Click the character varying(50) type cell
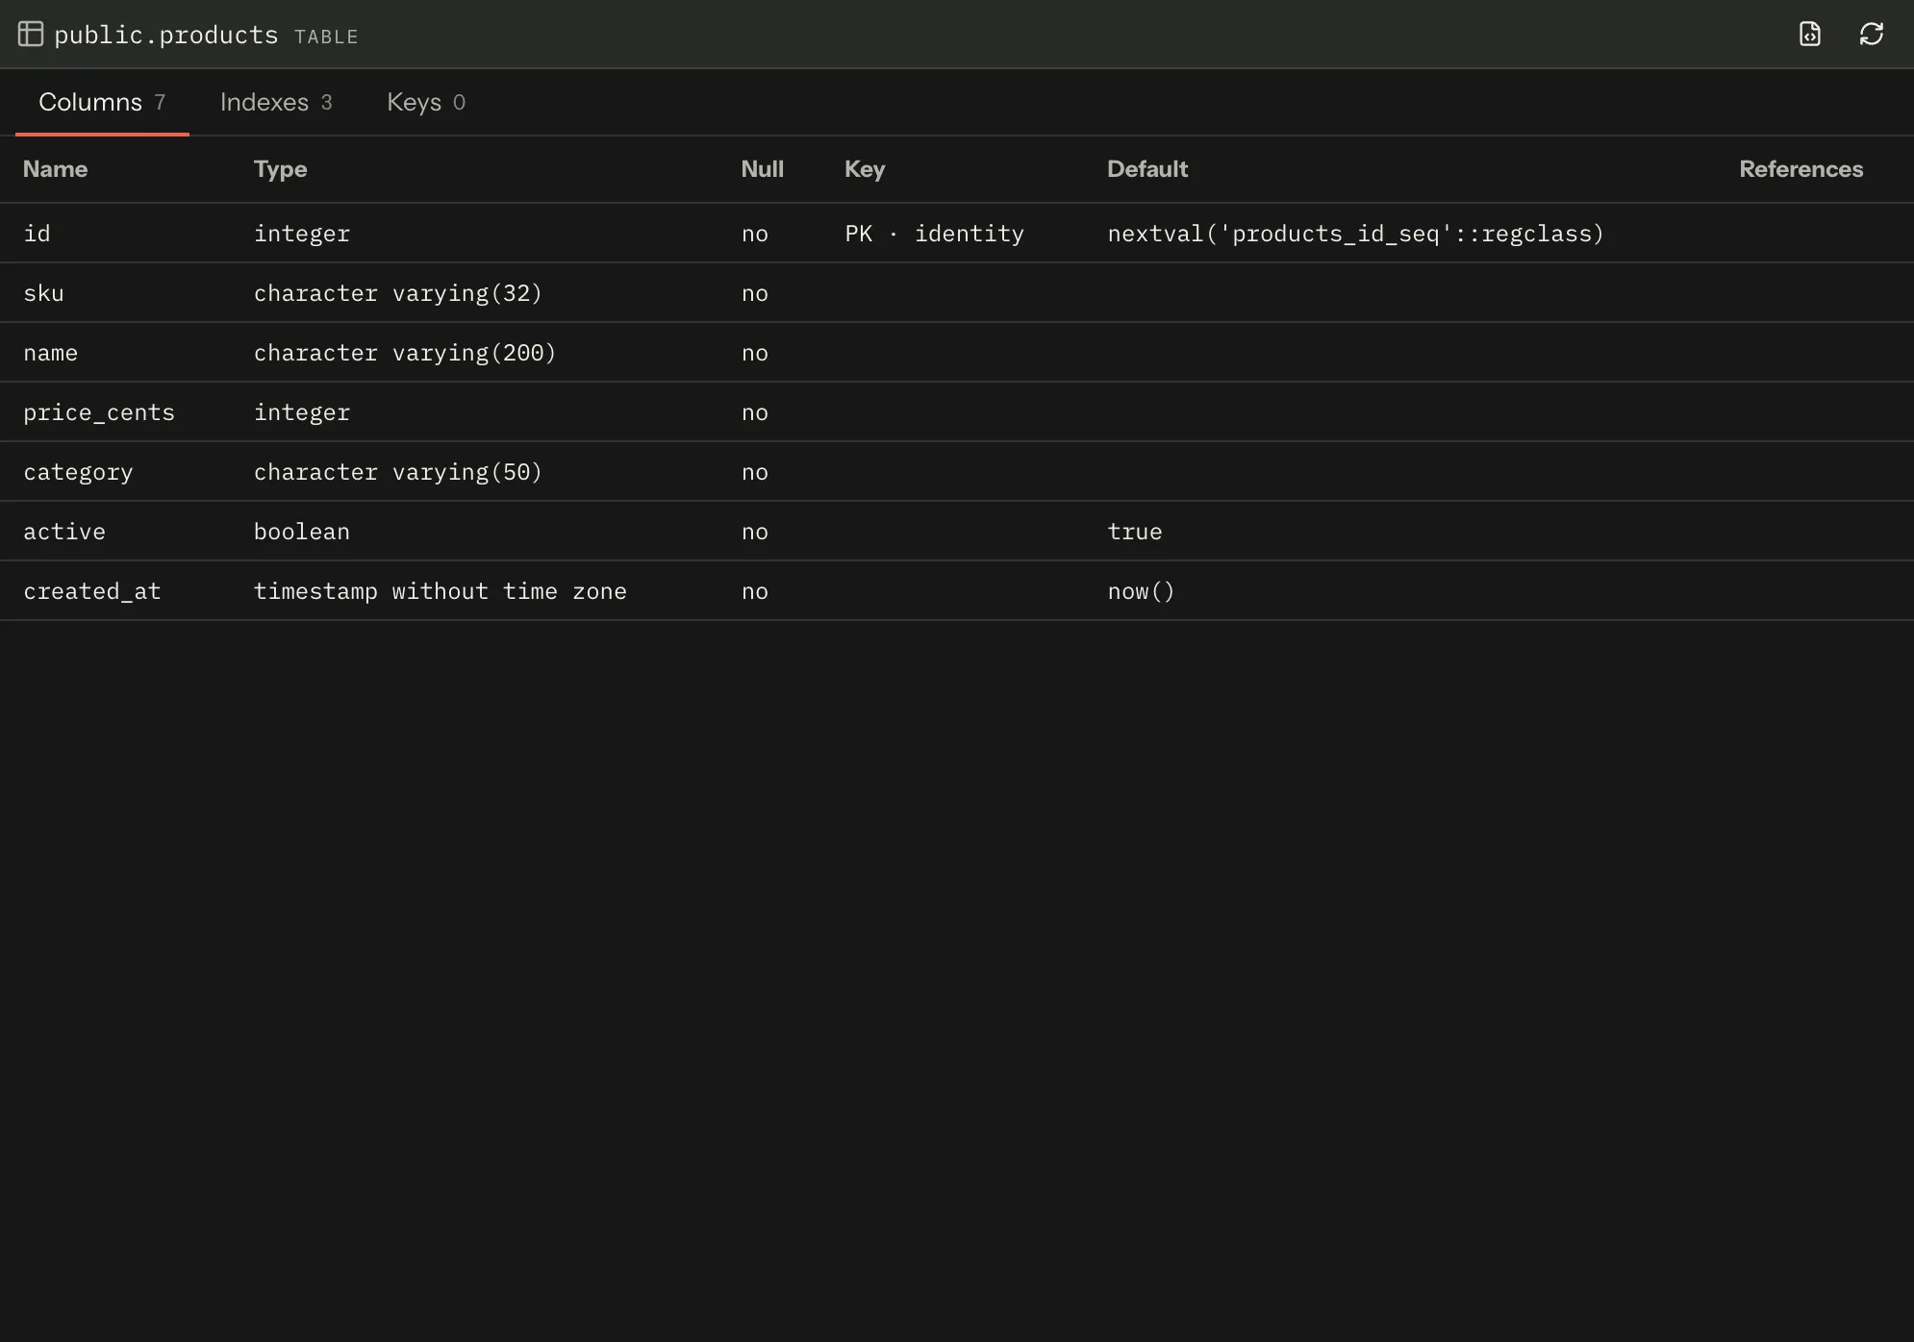Viewport: 1914px width, 1342px height. click(398, 472)
